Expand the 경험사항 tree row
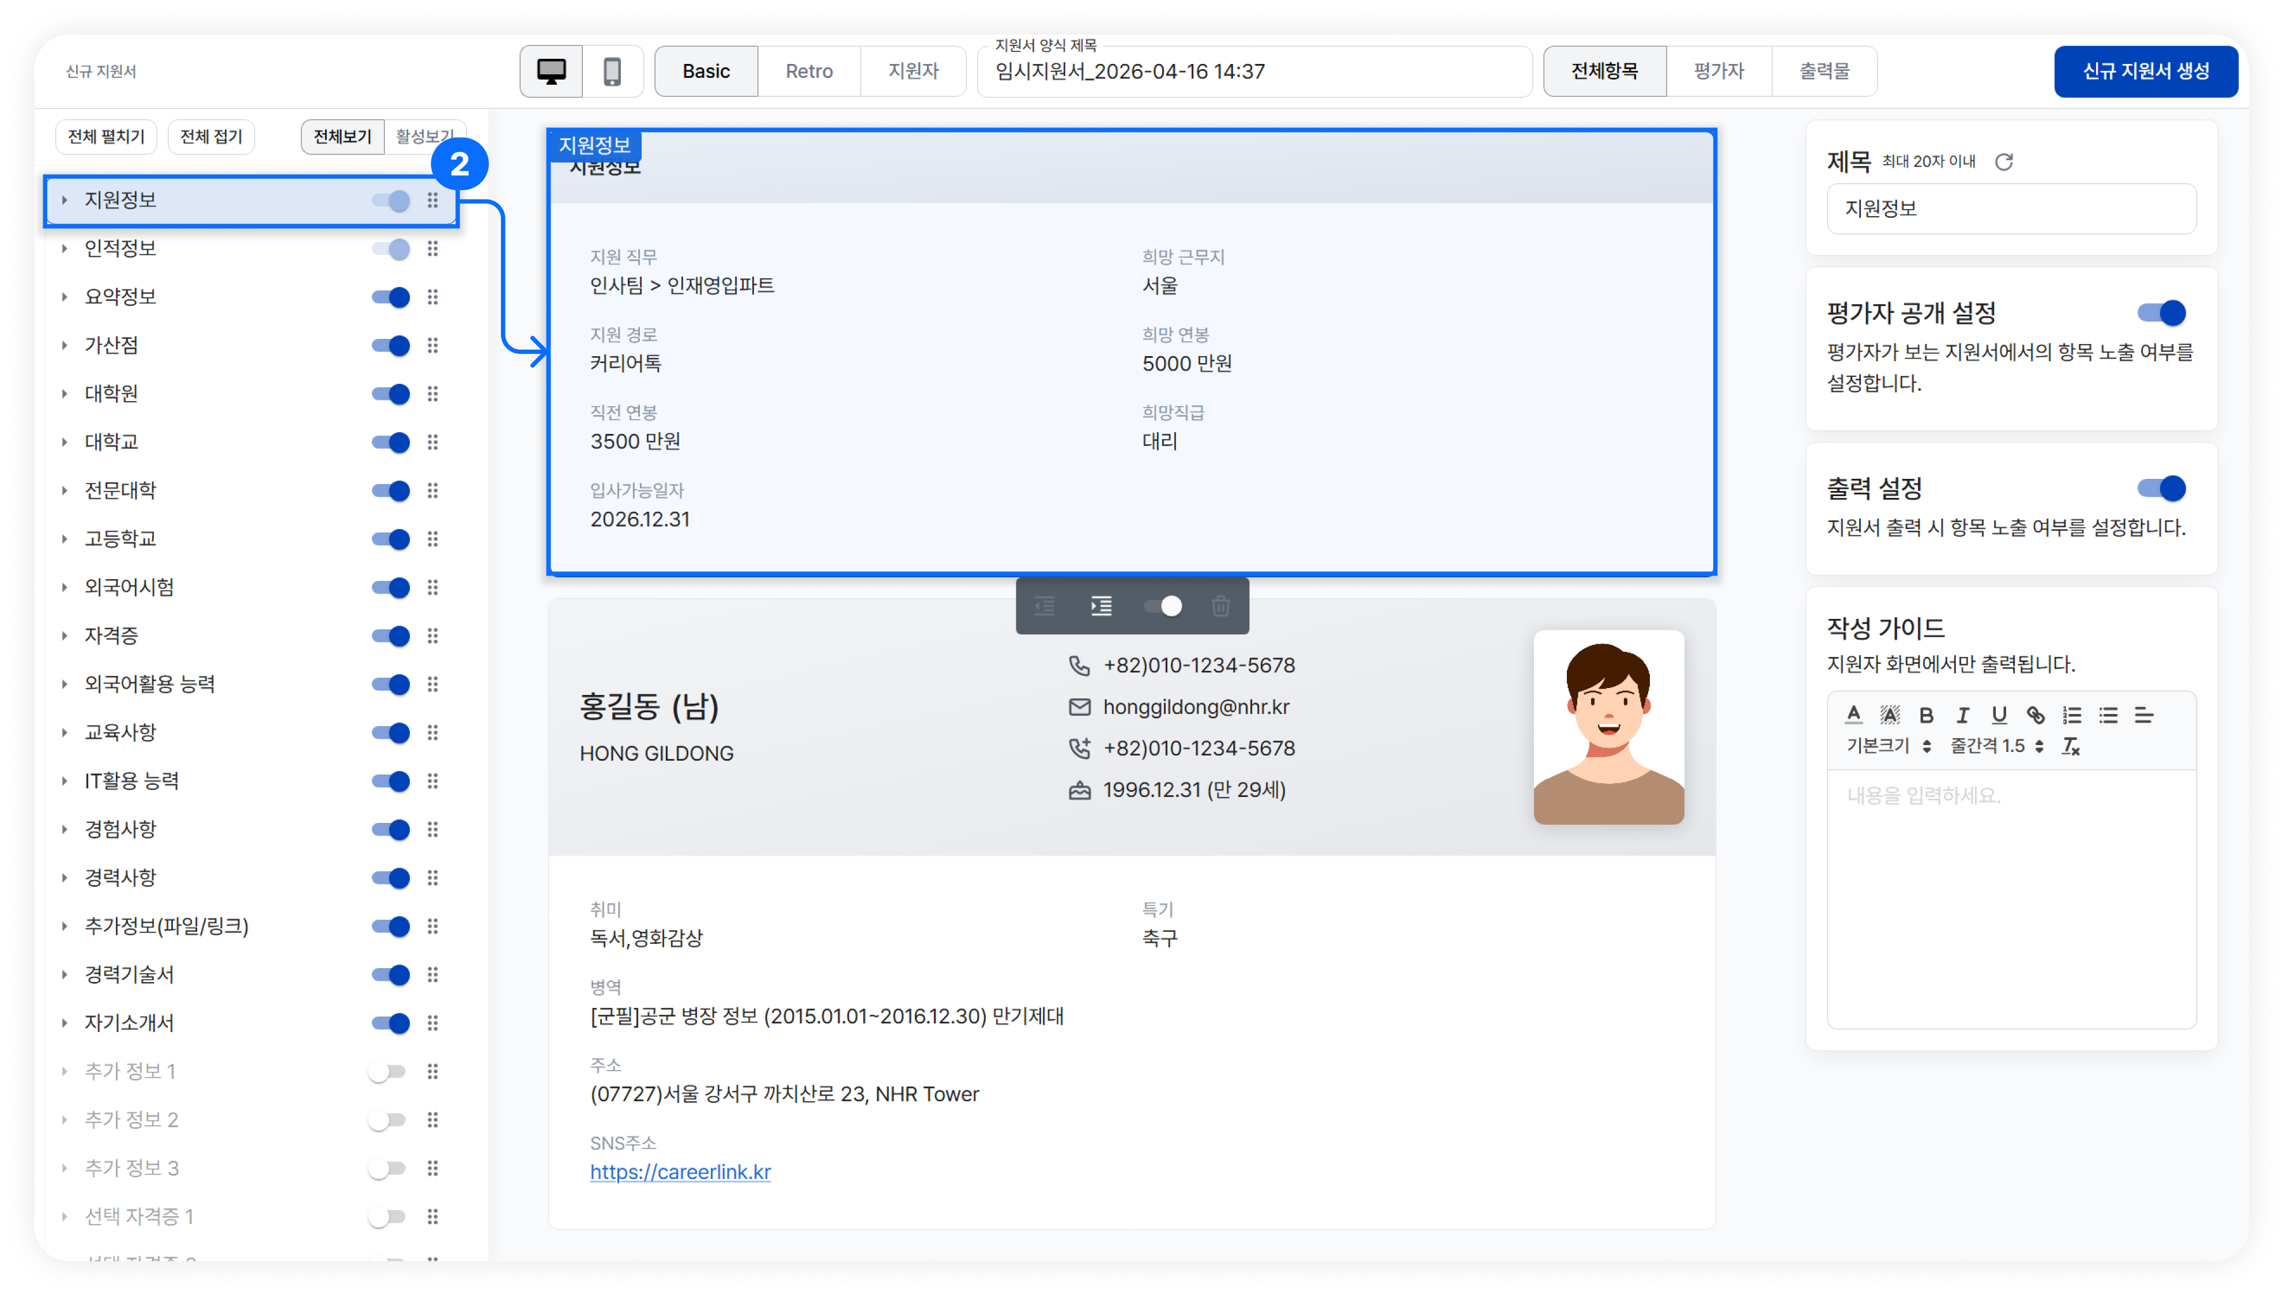The height and width of the screenshot is (1296, 2284). (64, 830)
